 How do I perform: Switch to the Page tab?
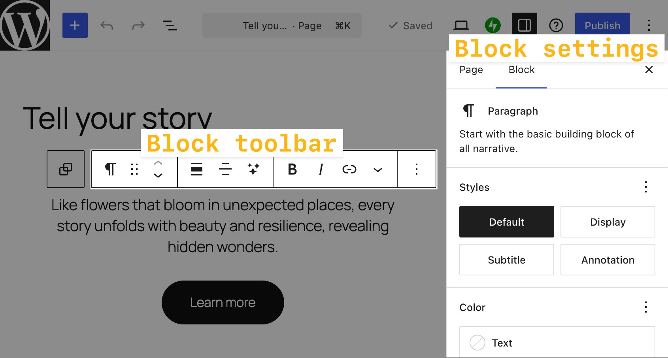pos(471,70)
